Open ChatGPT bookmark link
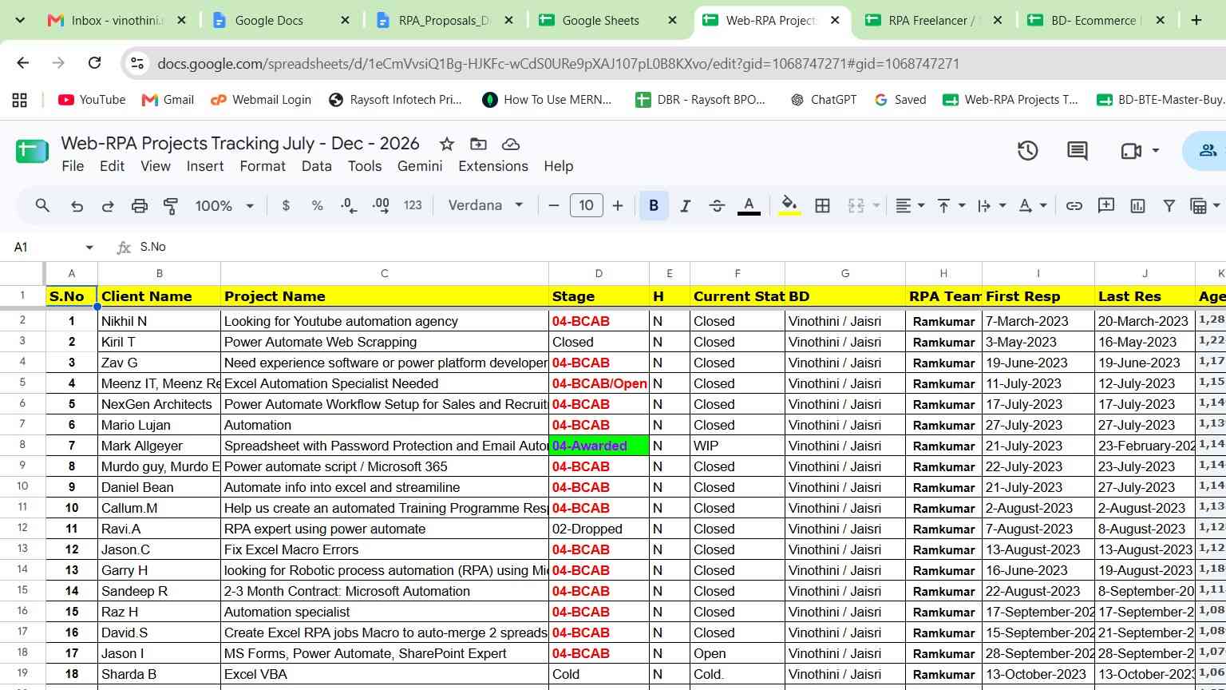1226x690 pixels. coord(824,100)
